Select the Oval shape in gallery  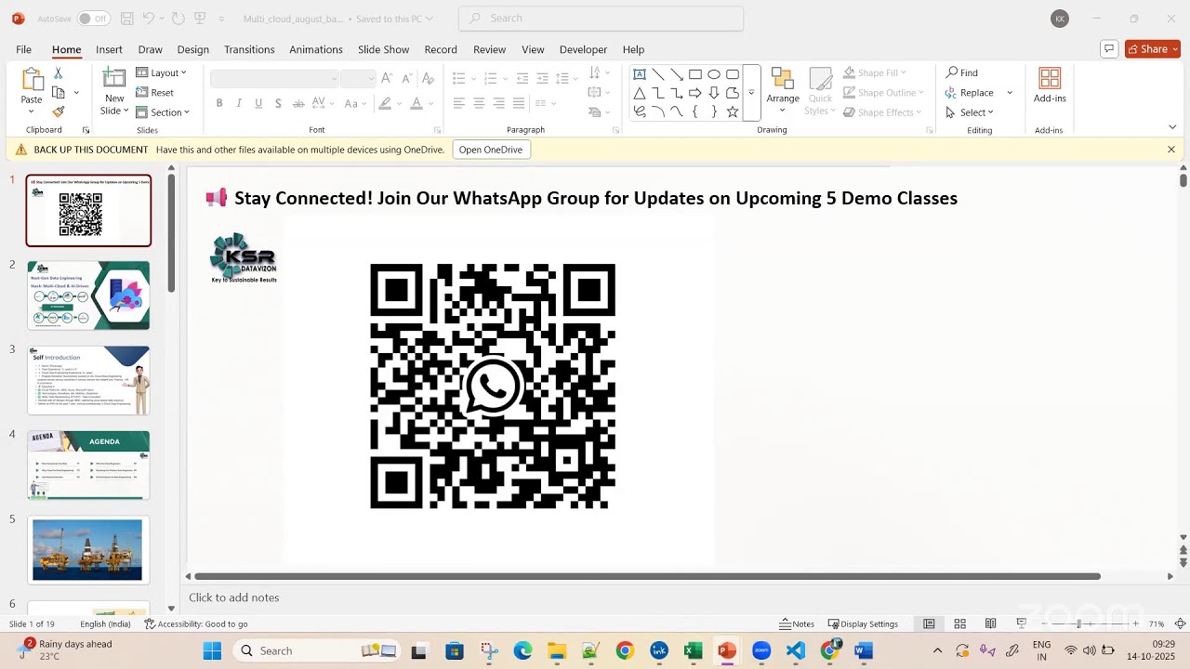click(714, 74)
